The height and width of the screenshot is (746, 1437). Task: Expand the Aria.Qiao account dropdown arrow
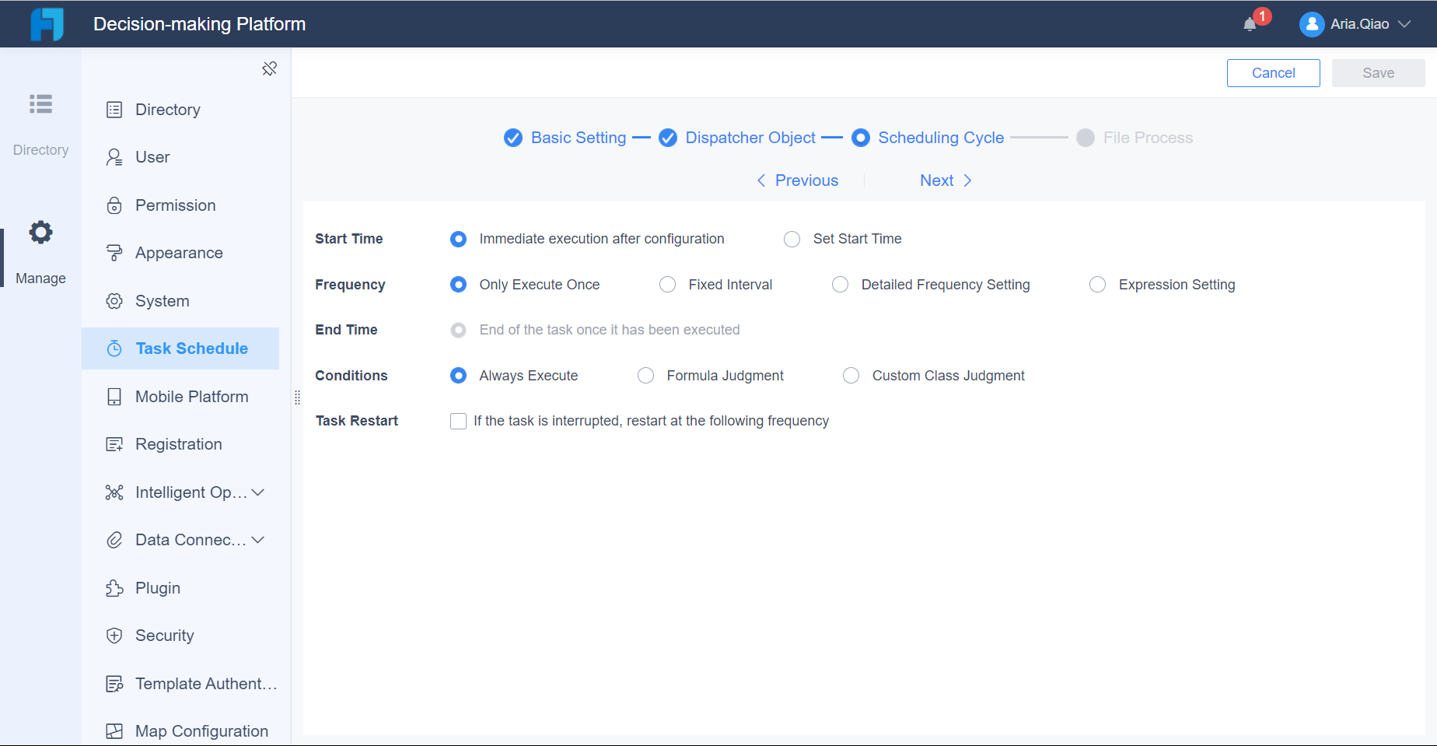coord(1404,24)
